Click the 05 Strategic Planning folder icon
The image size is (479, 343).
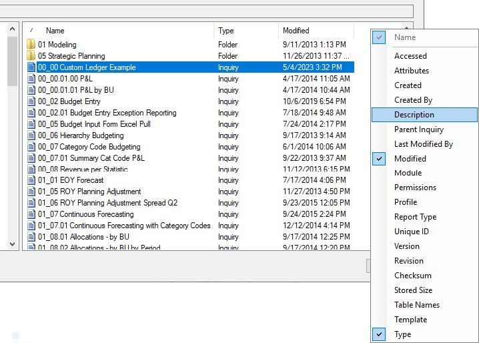(x=31, y=56)
